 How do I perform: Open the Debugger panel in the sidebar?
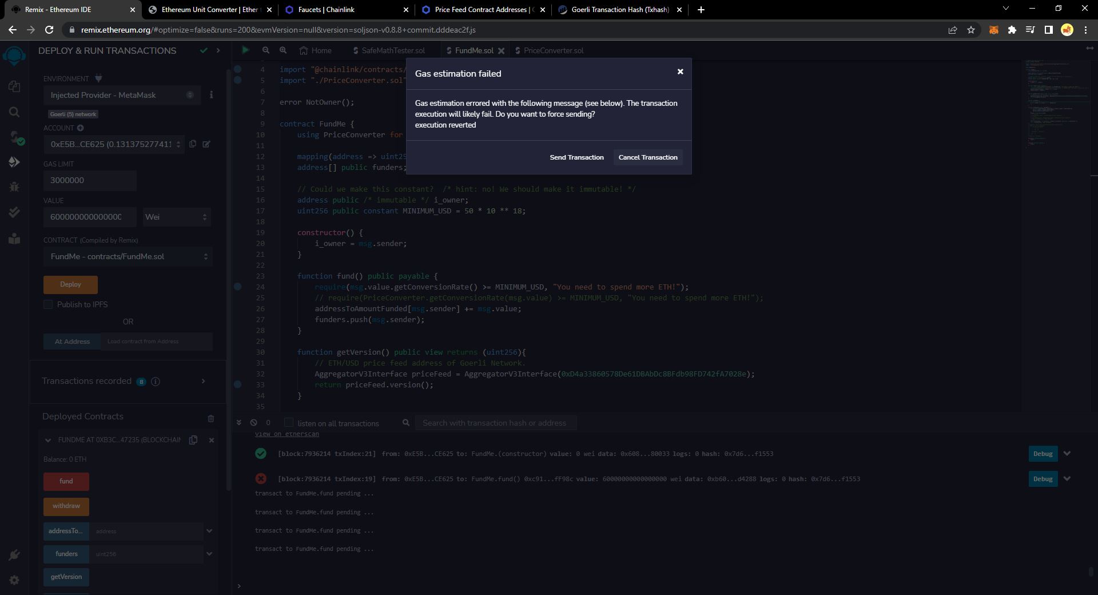14,187
